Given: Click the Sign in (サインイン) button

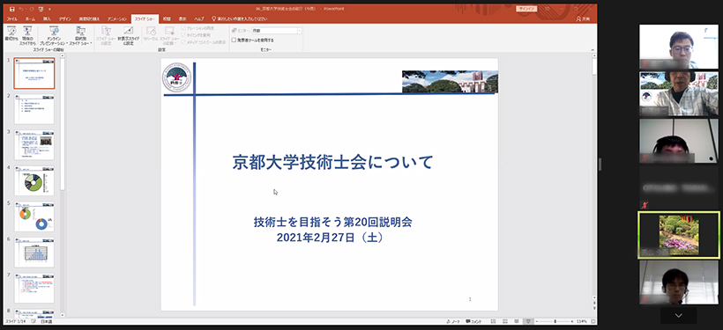Looking at the screenshot, I should [526, 9].
